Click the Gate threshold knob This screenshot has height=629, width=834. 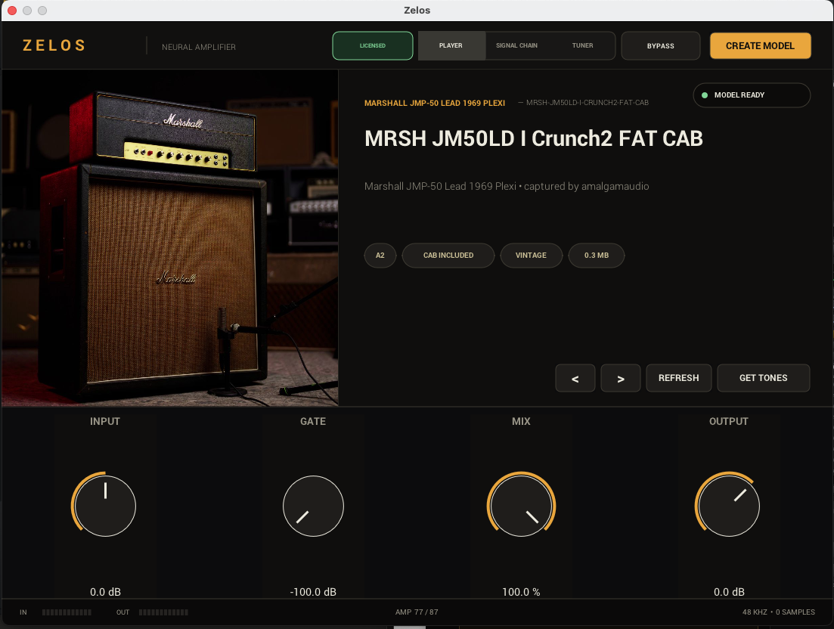313,506
